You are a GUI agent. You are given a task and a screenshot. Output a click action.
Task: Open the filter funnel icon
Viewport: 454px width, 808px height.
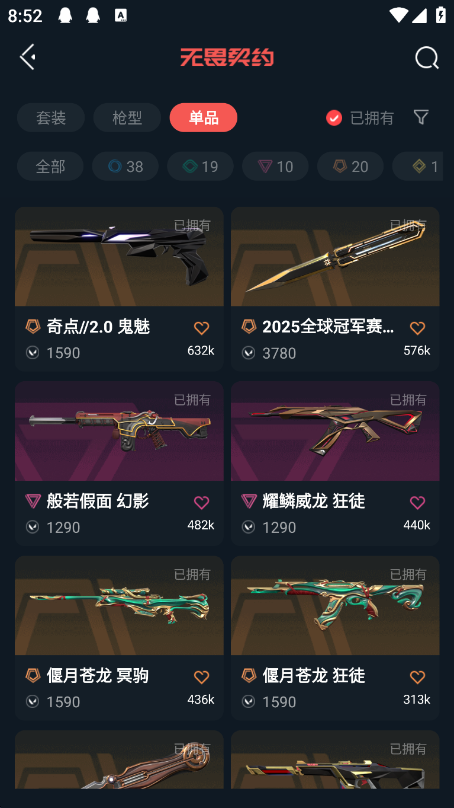421,117
